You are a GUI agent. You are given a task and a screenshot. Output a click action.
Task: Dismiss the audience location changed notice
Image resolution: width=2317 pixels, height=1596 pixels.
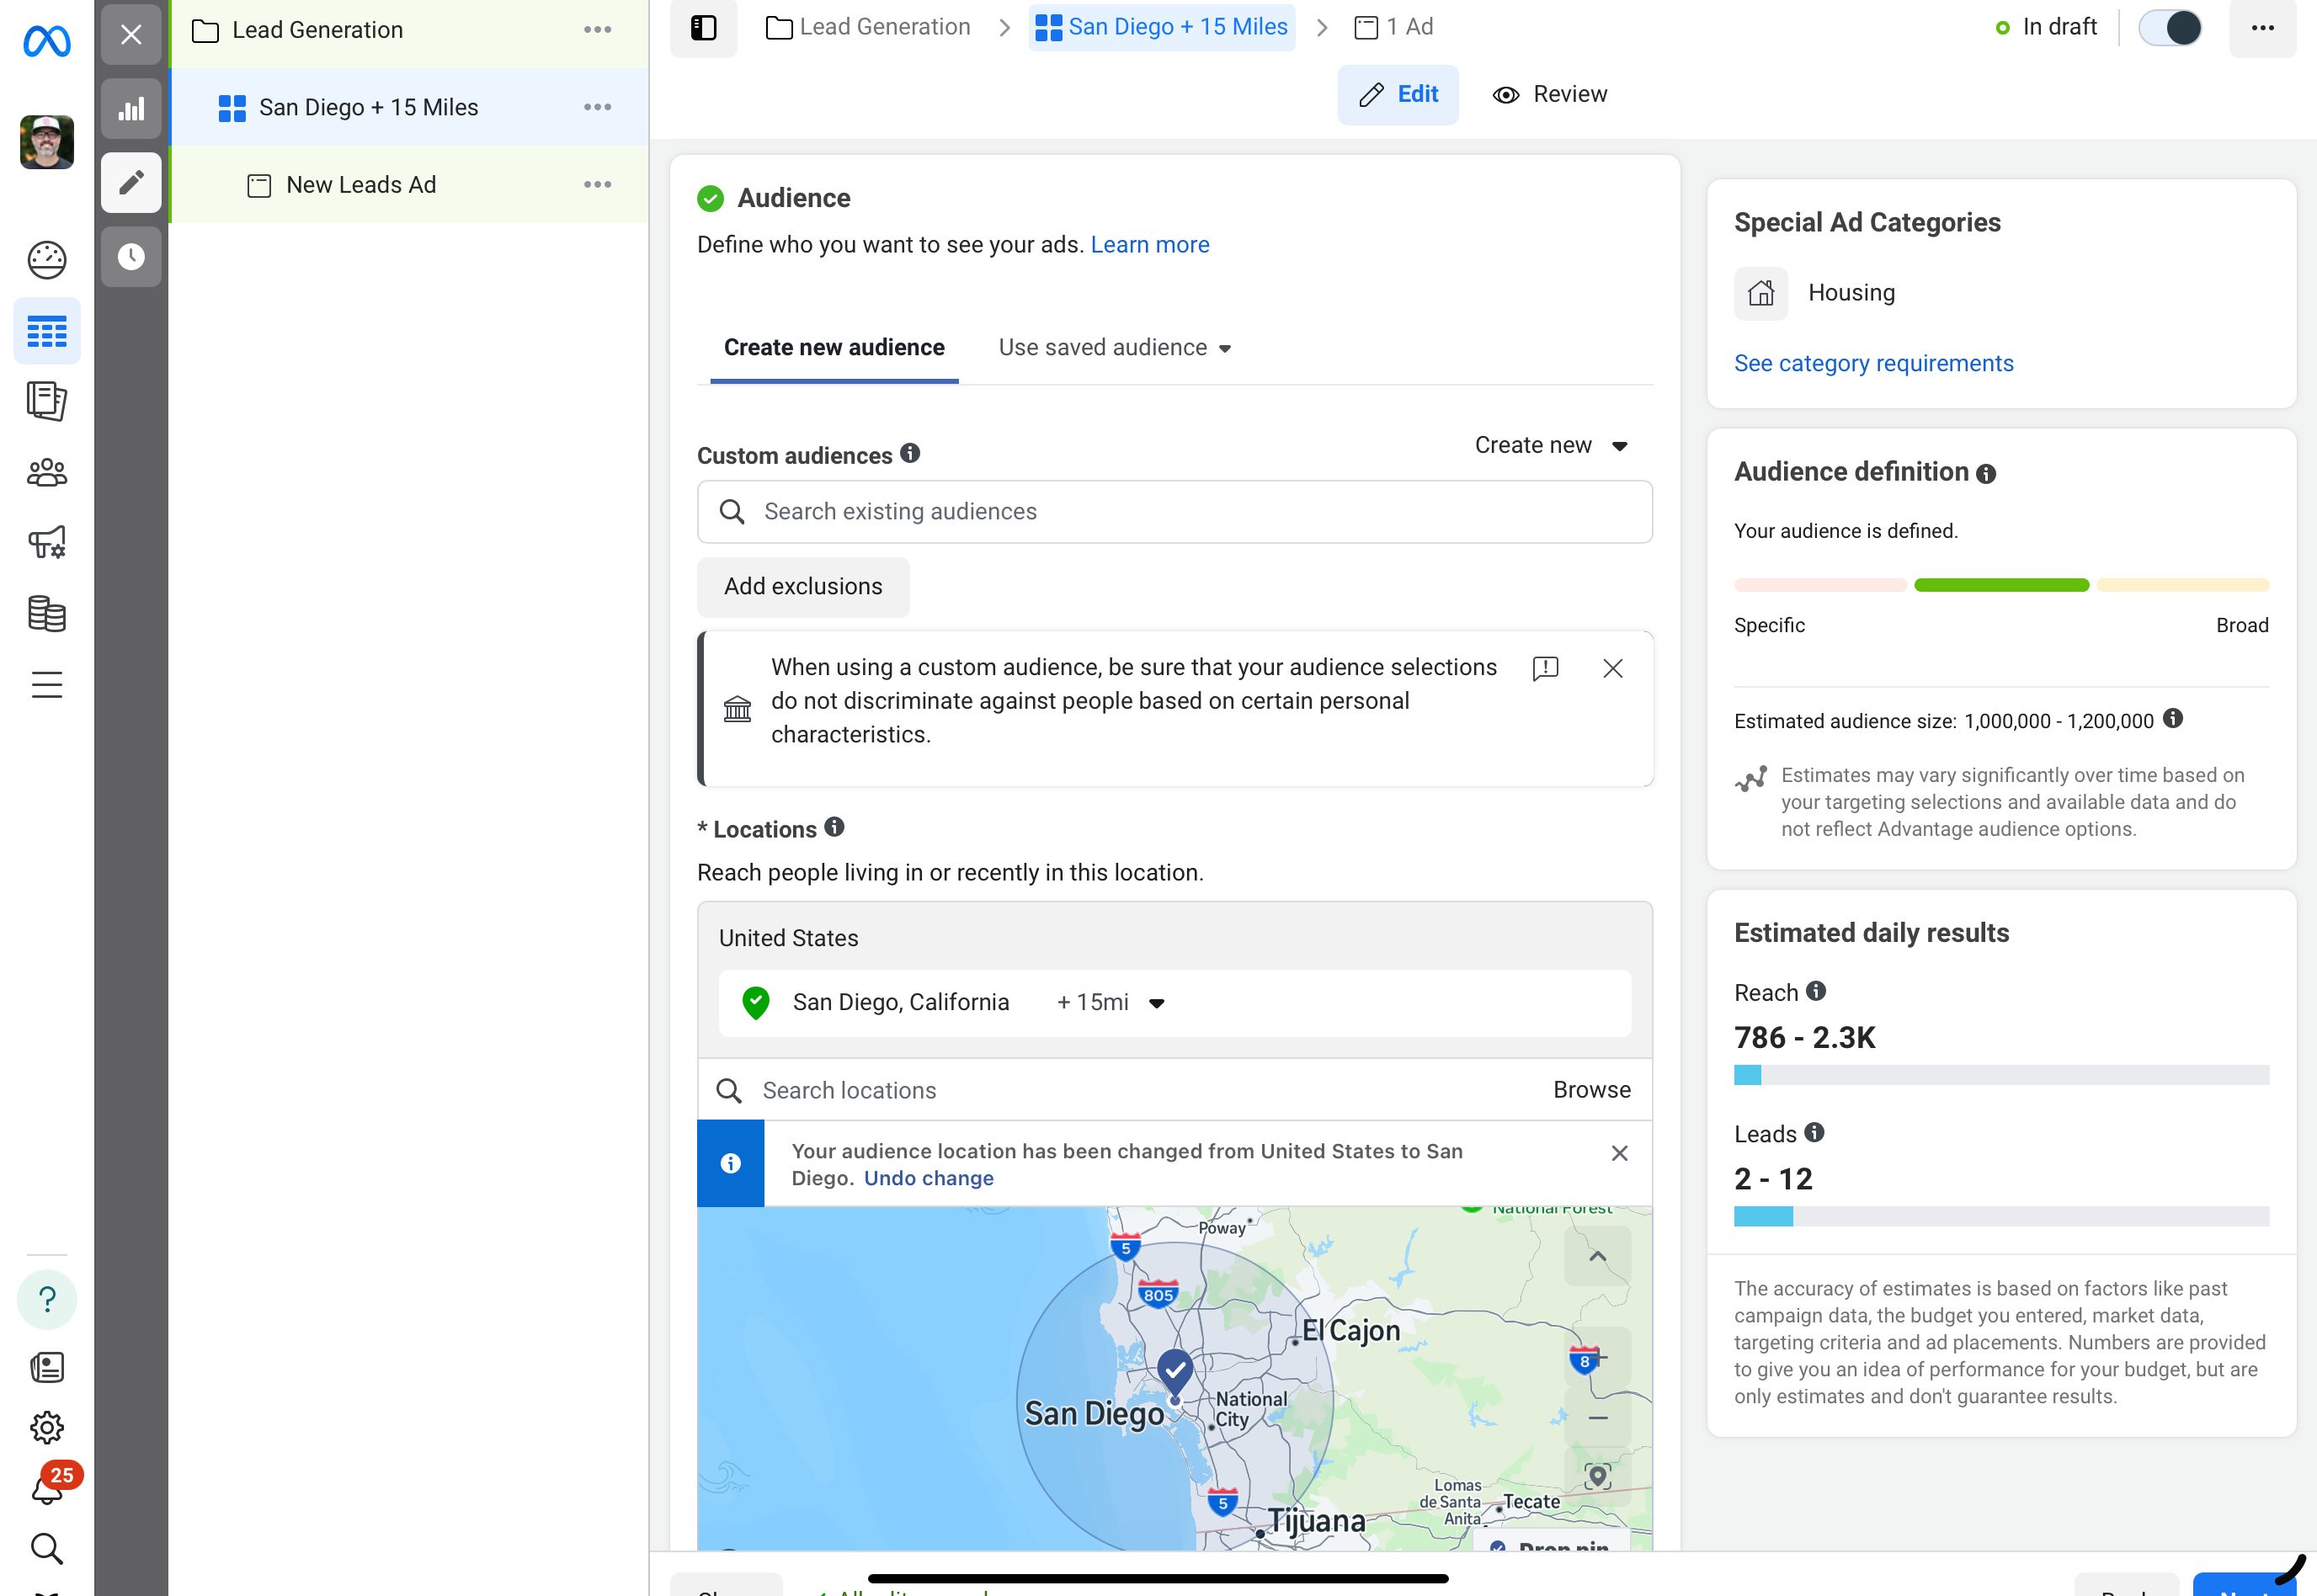click(x=1619, y=1153)
